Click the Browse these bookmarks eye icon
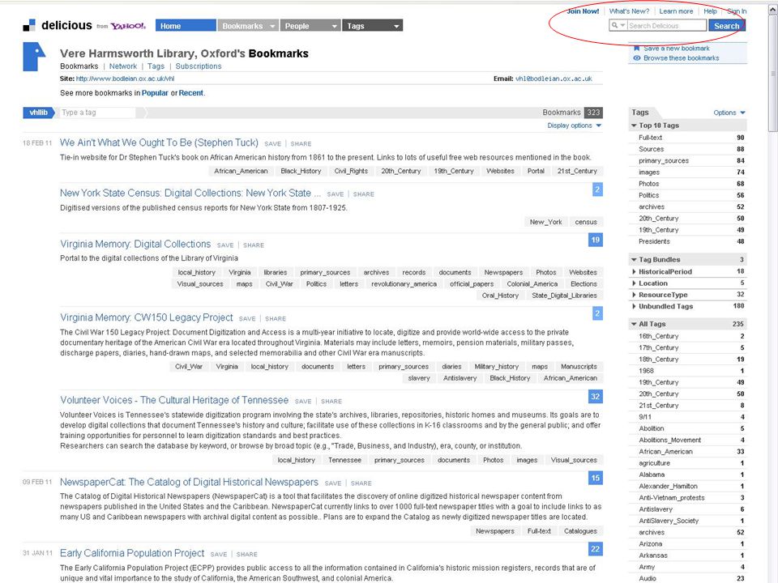This screenshot has width=778, height=583. (x=637, y=58)
